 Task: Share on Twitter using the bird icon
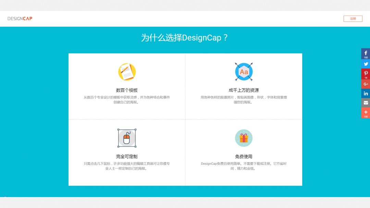coord(366,64)
